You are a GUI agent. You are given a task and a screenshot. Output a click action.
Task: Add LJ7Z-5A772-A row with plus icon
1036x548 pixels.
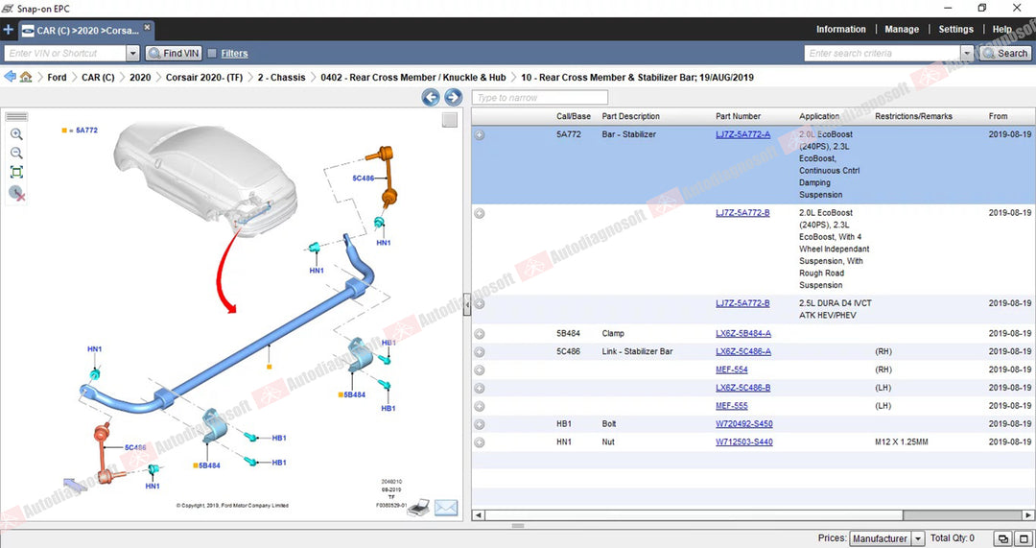(480, 135)
